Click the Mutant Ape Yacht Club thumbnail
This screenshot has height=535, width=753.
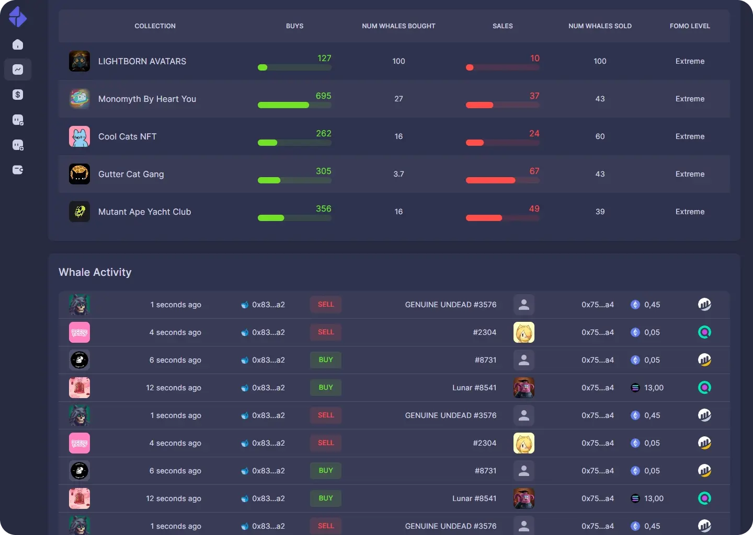click(x=79, y=212)
